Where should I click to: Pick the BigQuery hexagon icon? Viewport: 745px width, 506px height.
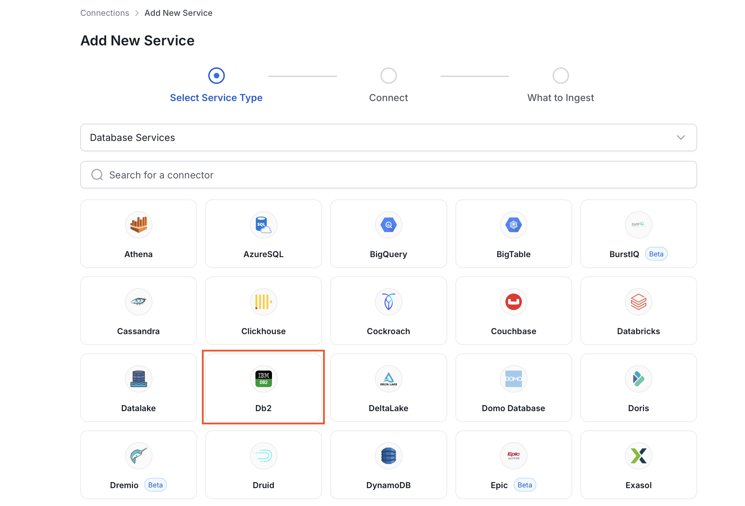[x=388, y=225]
